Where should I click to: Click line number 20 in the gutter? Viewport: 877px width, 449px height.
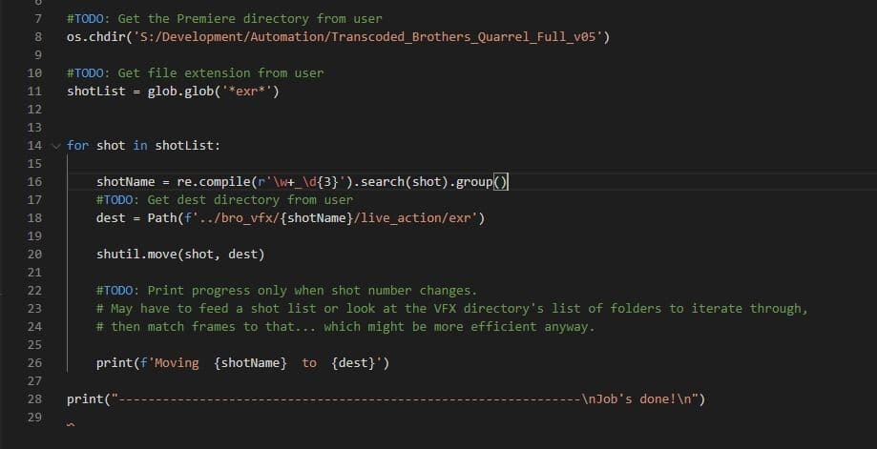point(35,255)
